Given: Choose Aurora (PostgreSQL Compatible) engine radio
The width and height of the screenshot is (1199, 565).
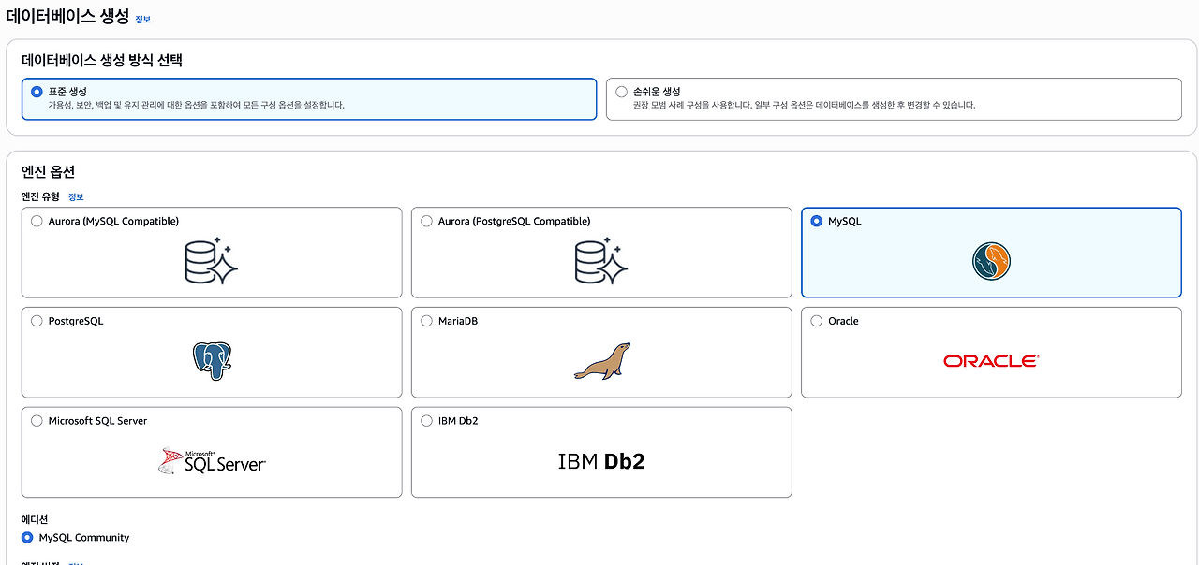Looking at the screenshot, I should 427,222.
